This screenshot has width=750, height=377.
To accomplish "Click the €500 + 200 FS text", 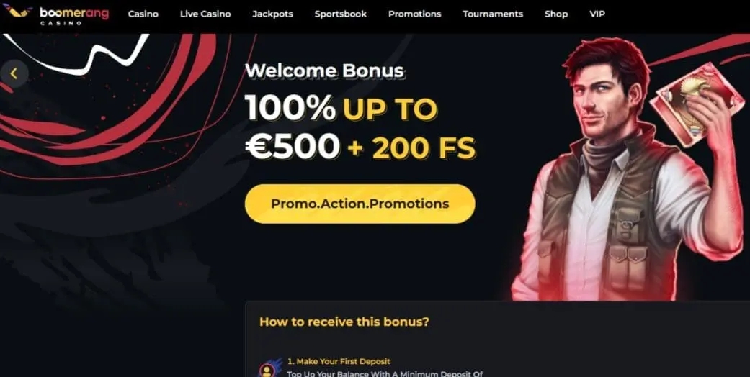I will (x=360, y=147).
